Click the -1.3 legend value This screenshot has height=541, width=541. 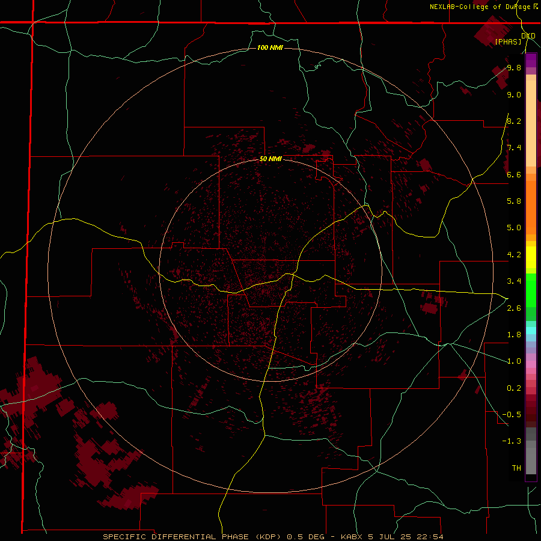(512, 441)
